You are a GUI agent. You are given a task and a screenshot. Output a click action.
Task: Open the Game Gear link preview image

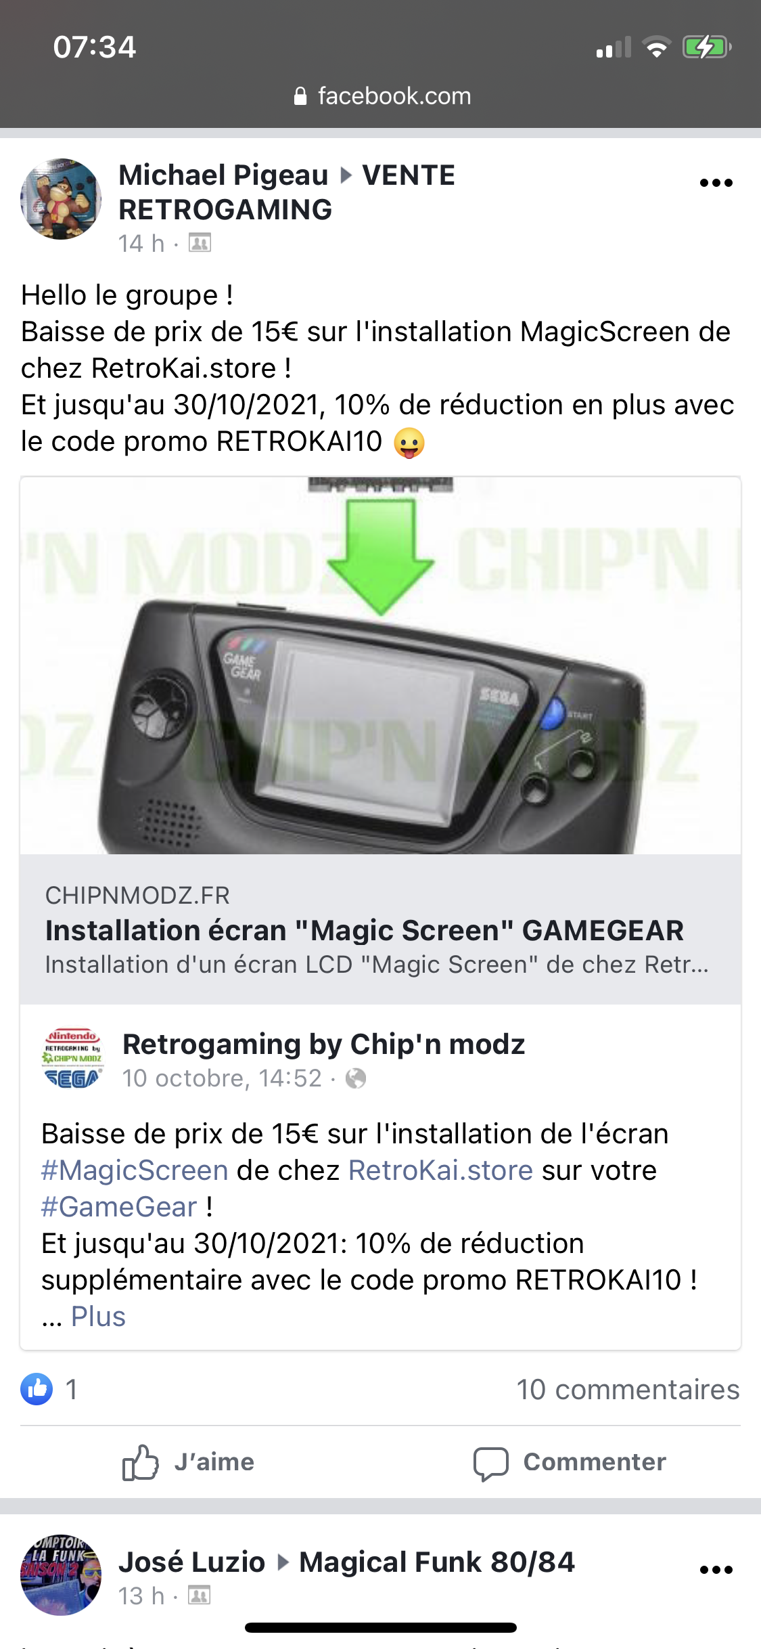pos(380,665)
